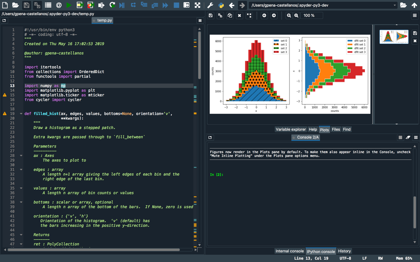Stop debugging with the blue square icon

tap(176, 5)
